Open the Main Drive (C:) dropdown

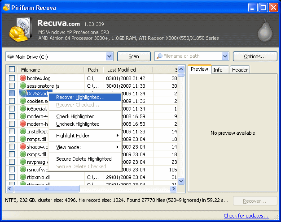click(x=110, y=56)
